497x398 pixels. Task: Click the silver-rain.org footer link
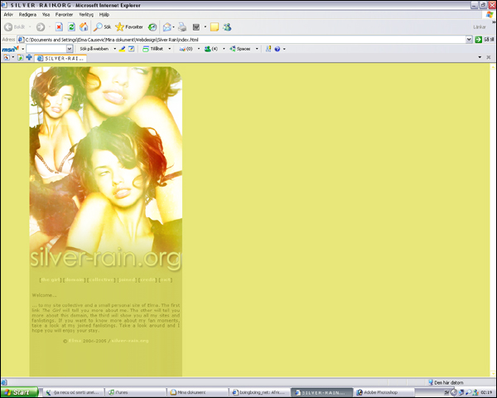tap(130, 341)
